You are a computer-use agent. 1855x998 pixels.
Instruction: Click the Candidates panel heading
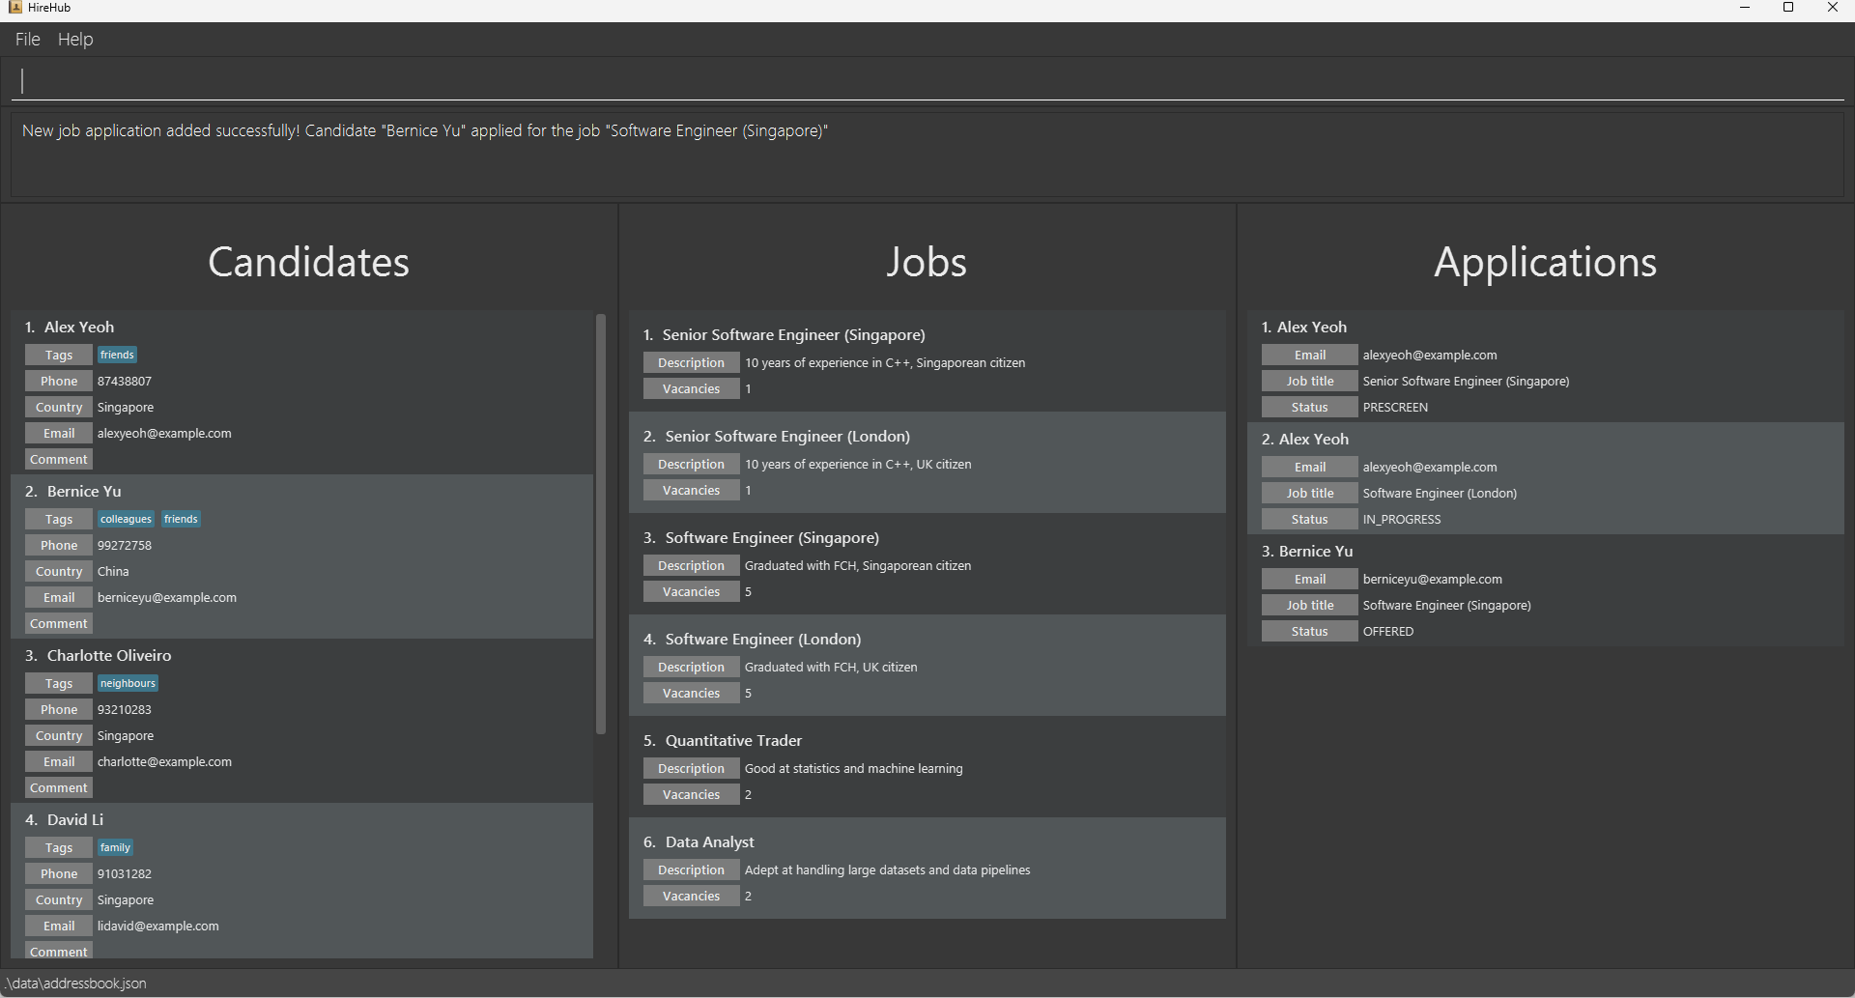(x=309, y=262)
